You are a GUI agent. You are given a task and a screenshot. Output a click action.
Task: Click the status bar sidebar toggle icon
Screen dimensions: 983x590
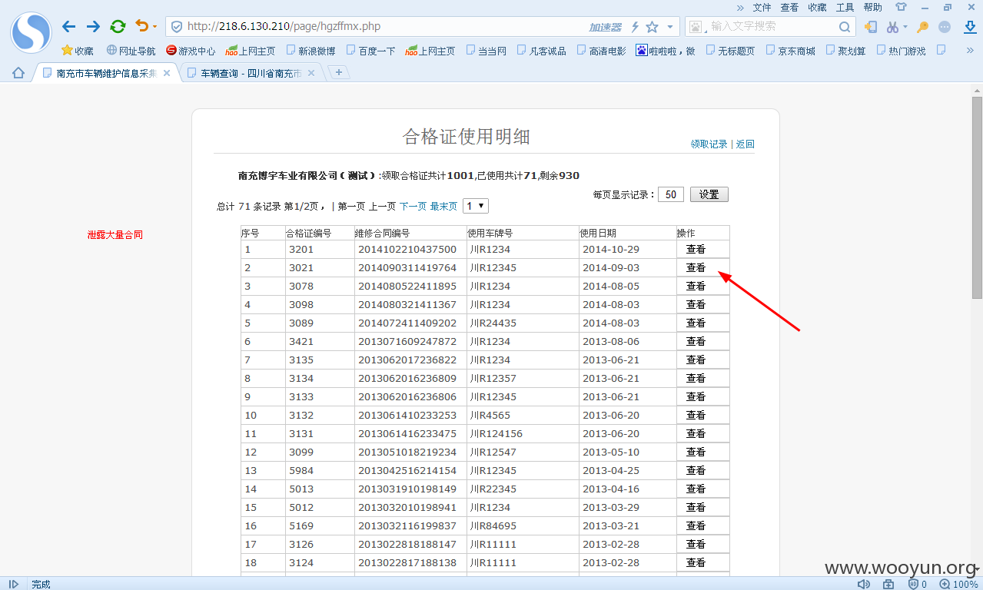pyautogui.click(x=13, y=584)
